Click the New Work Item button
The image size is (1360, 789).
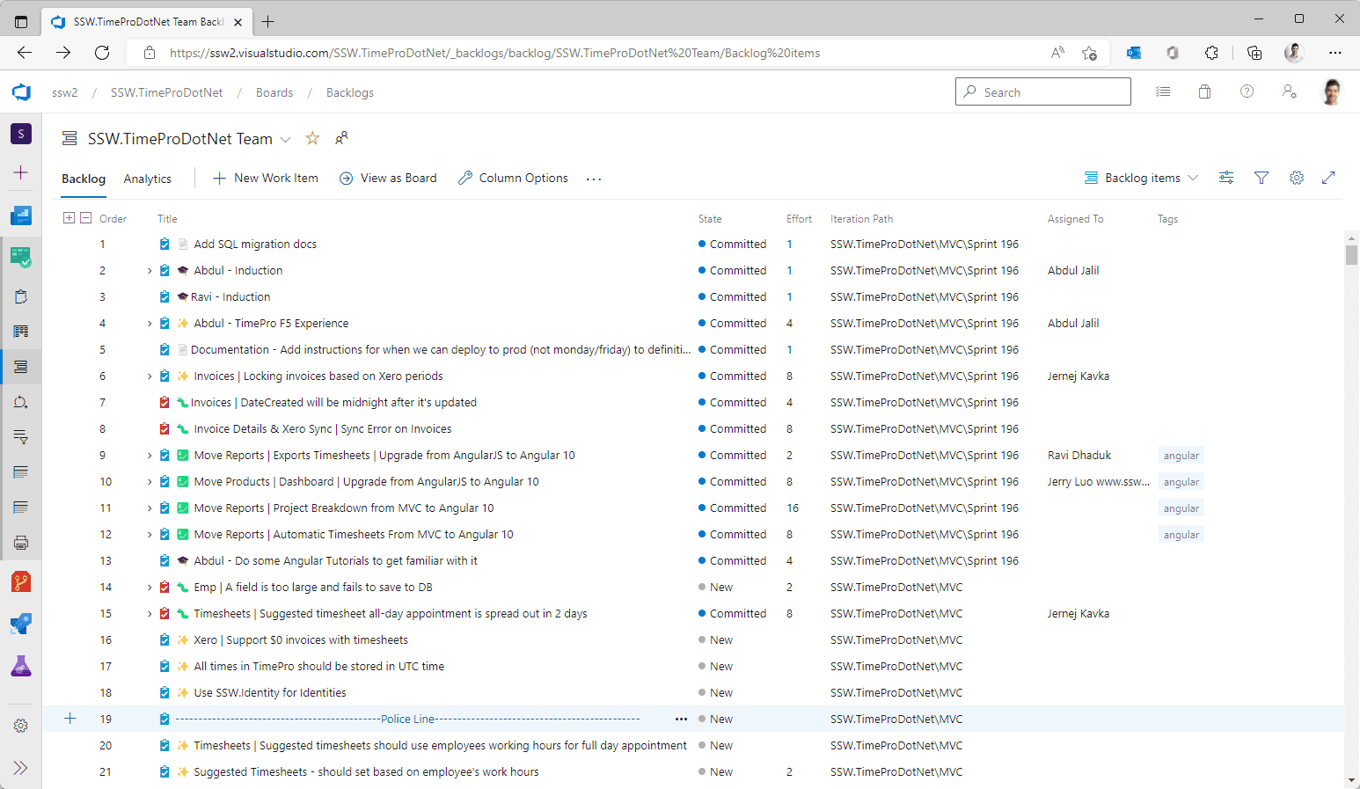pyautogui.click(x=266, y=178)
